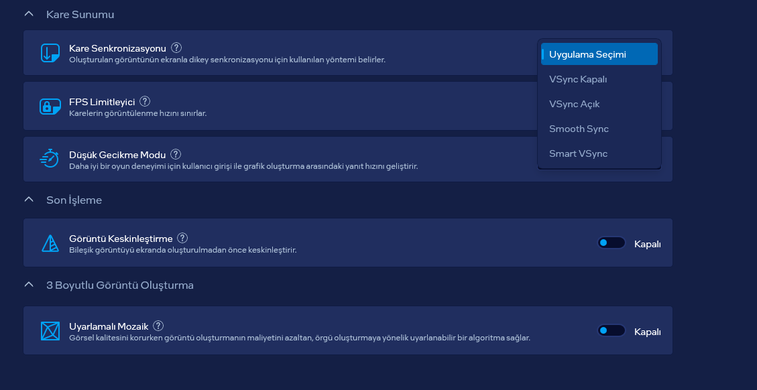Choose the VSync Kapalı option
Screen dimensions: 757x390
coord(599,79)
